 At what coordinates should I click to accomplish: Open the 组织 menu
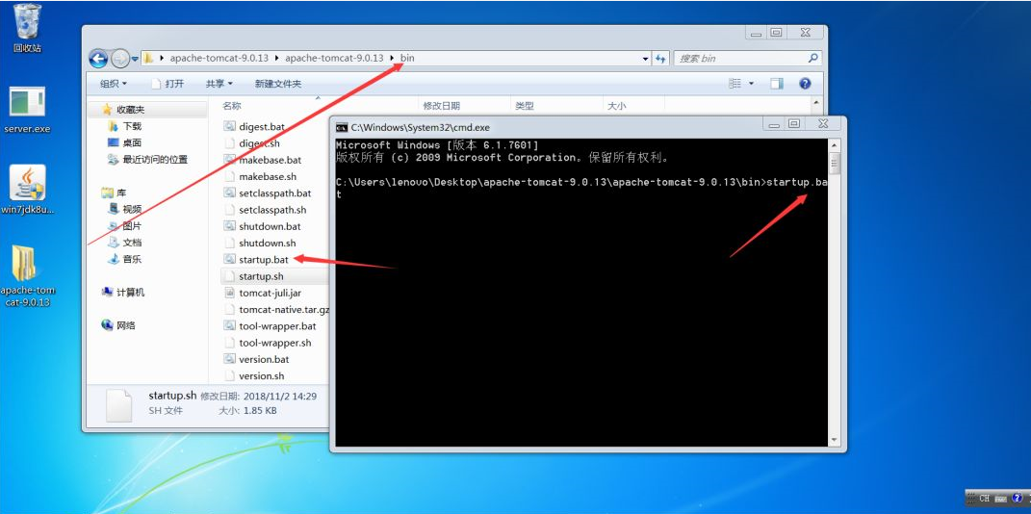pyautogui.click(x=113, y=84)
